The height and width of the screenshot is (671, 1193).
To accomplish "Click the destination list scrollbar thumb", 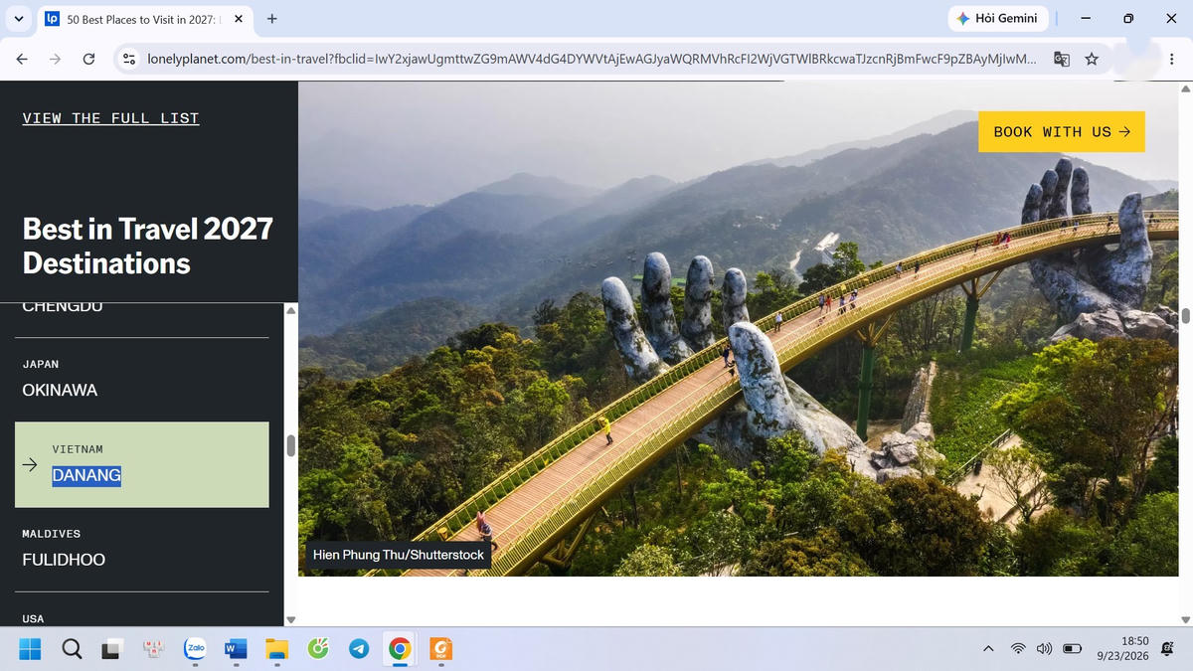I will tap(291, 445).
